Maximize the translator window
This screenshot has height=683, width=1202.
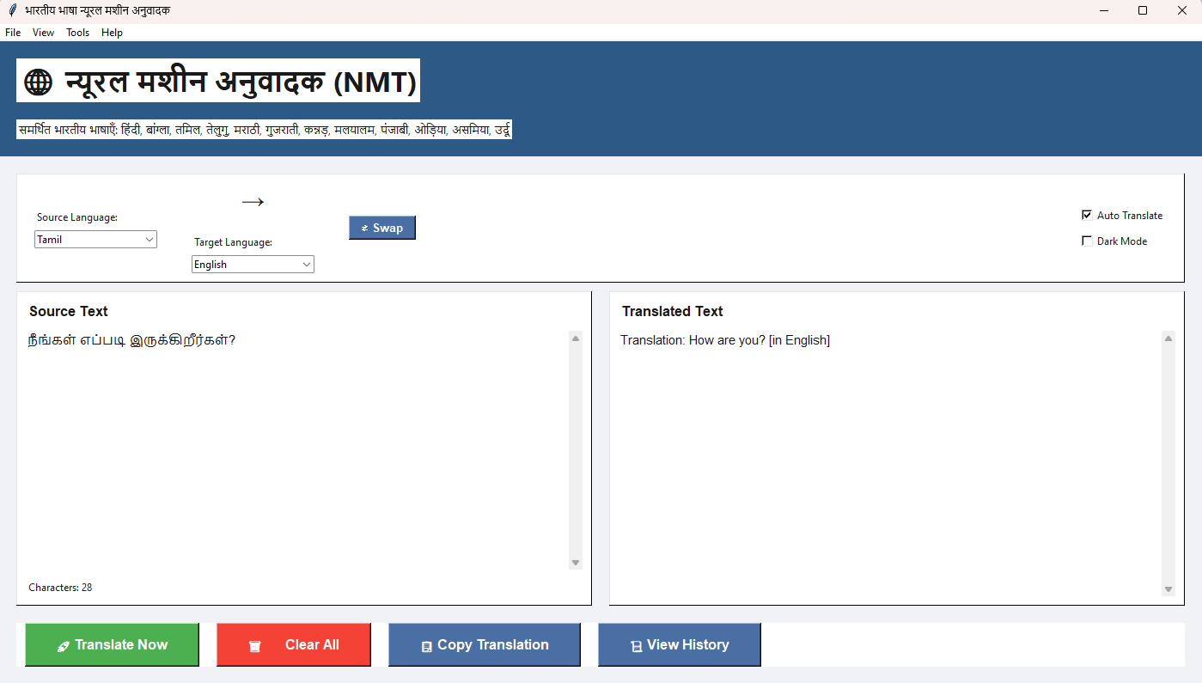[x=1142, y=10]
